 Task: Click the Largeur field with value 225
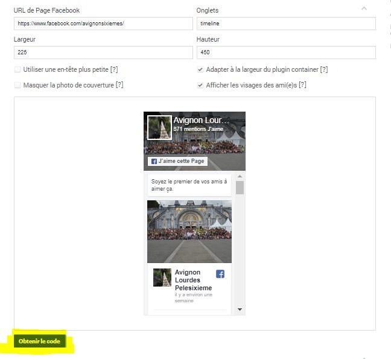point(103,52)
